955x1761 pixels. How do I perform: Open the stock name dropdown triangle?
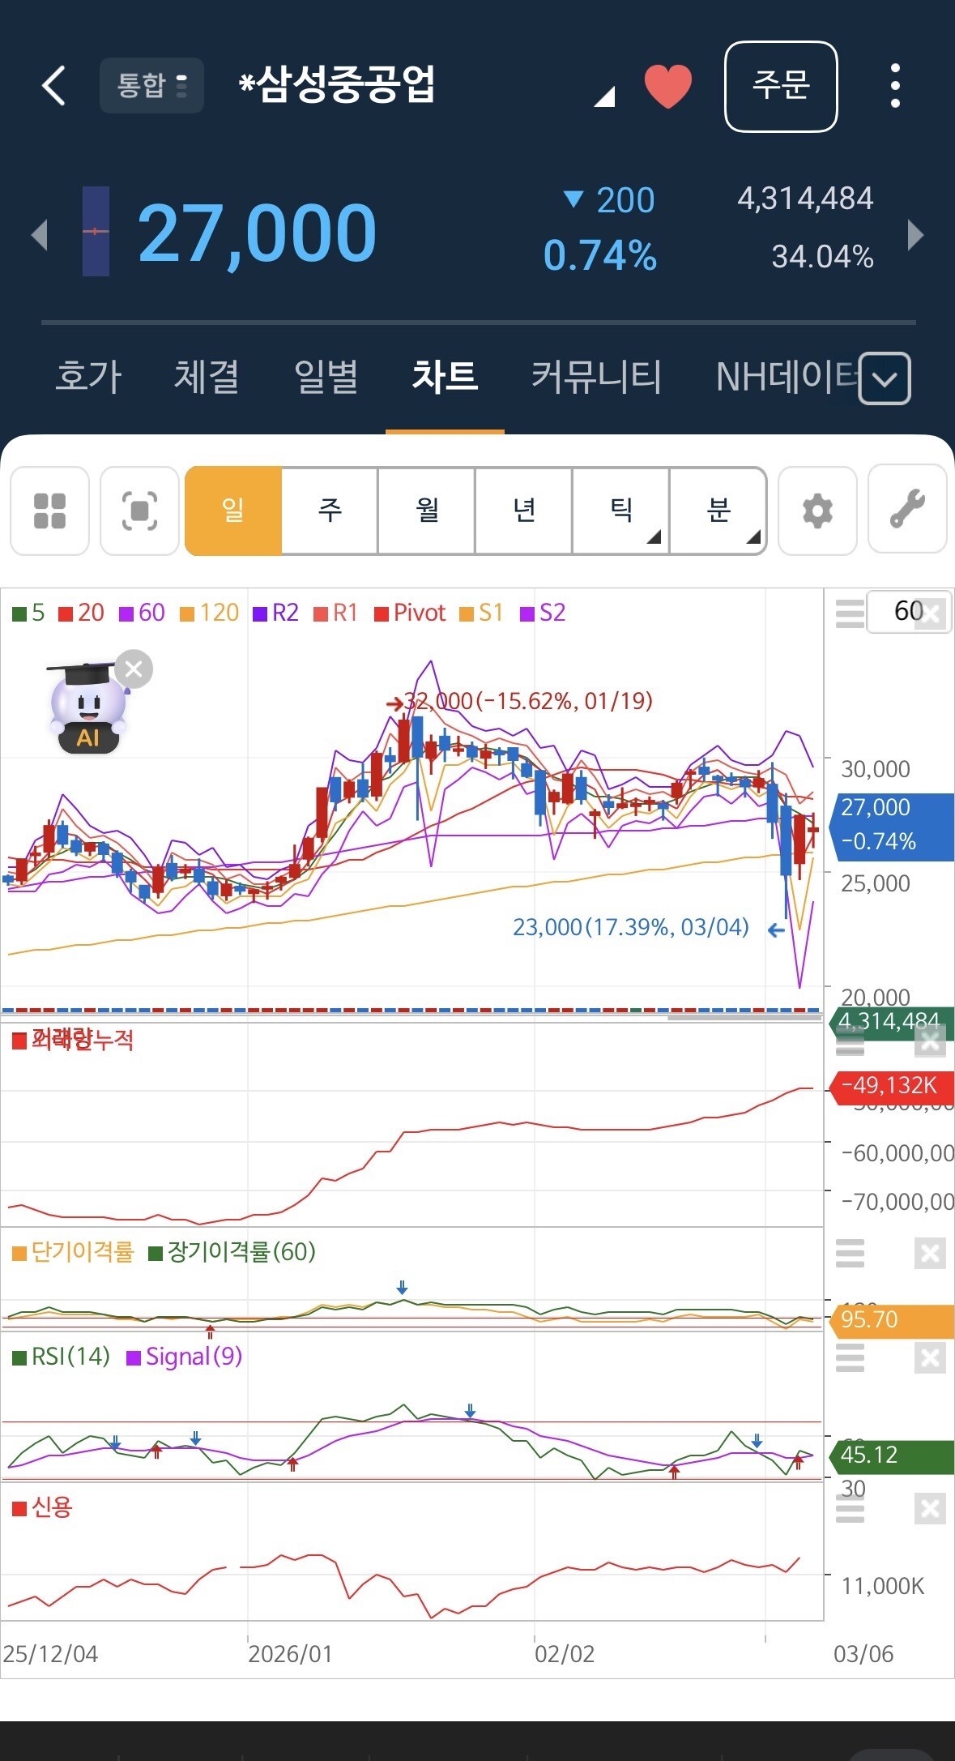tap(604, 96)
